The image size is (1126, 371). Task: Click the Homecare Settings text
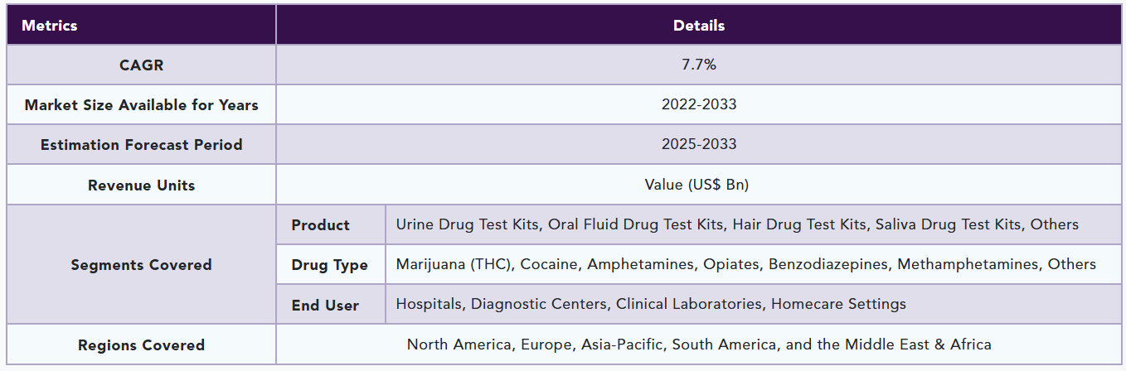(838, 304)
